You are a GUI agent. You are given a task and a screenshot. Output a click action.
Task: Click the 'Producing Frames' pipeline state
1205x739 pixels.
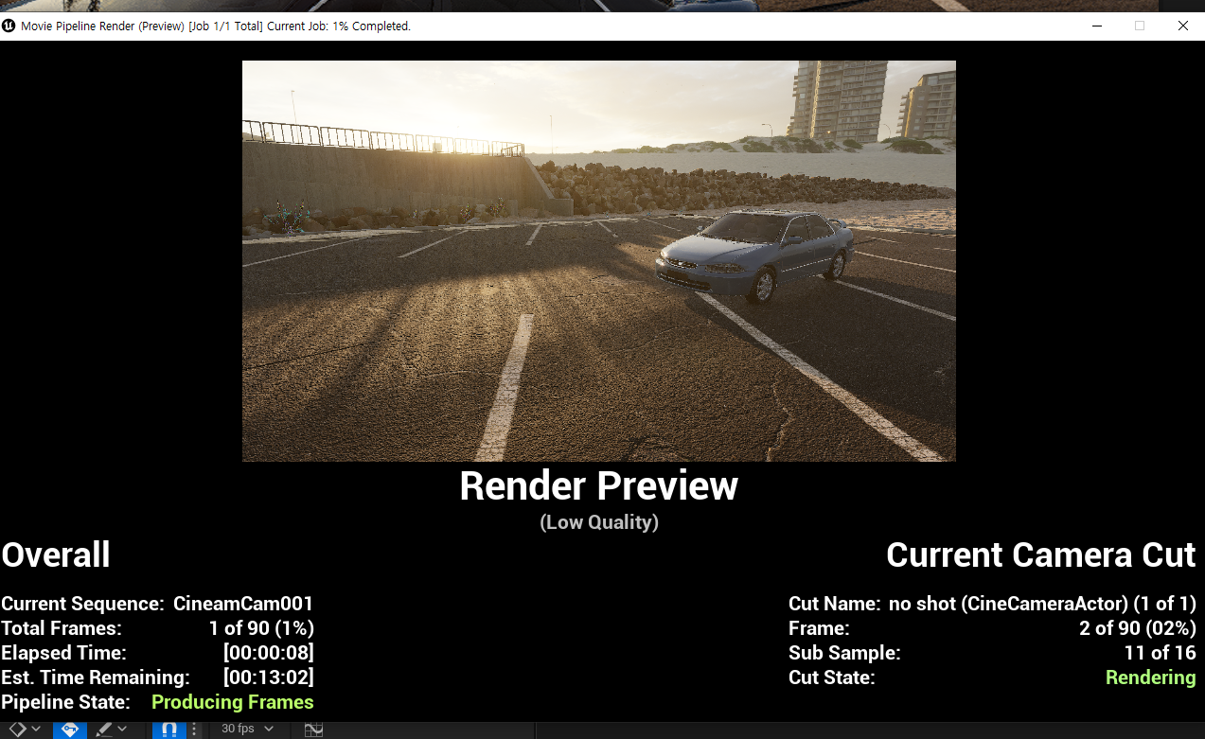pos(233,702)
